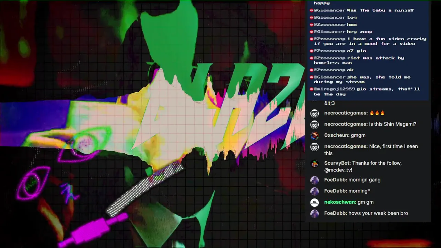This screenshot has height=248, width=441.
Task: Select 'hows your week been bro' message
Action: (378, 213)
